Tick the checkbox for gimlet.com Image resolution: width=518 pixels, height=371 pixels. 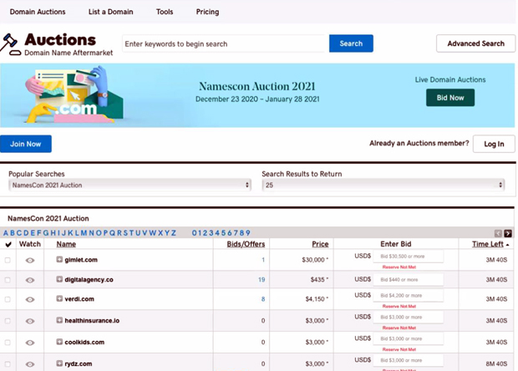[x=8, y=261]
